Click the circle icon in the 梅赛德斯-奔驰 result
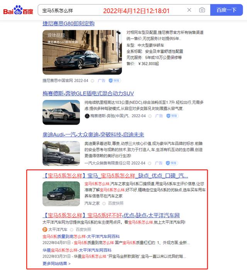This screenshot has width=247, height=270. tap(150, 116)
